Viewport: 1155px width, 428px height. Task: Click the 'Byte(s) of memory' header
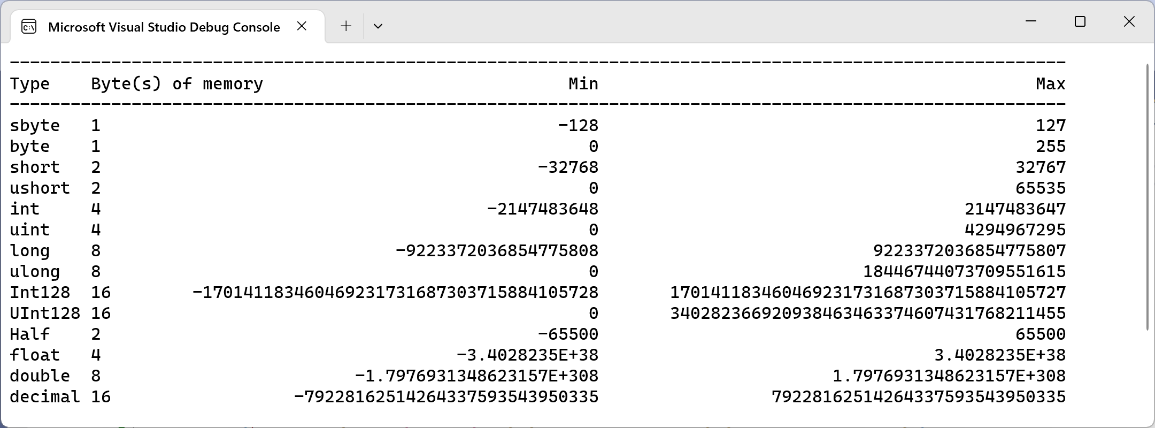pyautogui.click(x=177, y=84)
